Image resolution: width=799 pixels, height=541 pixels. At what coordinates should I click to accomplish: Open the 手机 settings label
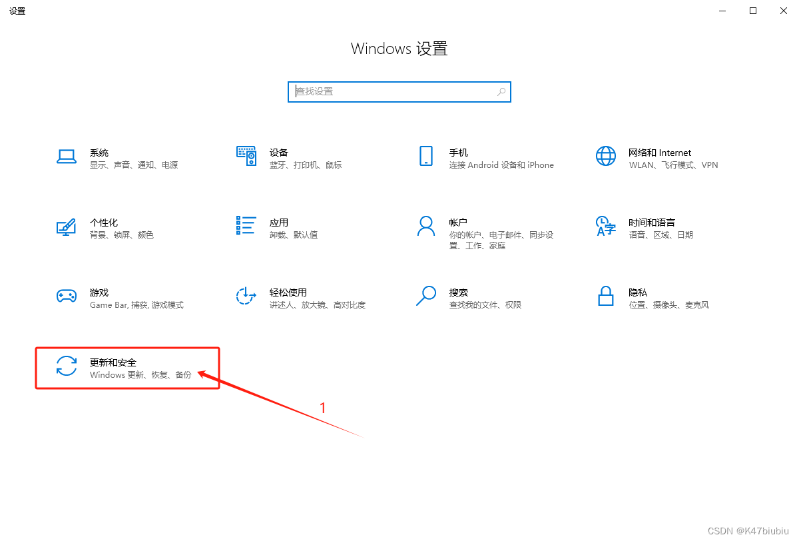459,153
